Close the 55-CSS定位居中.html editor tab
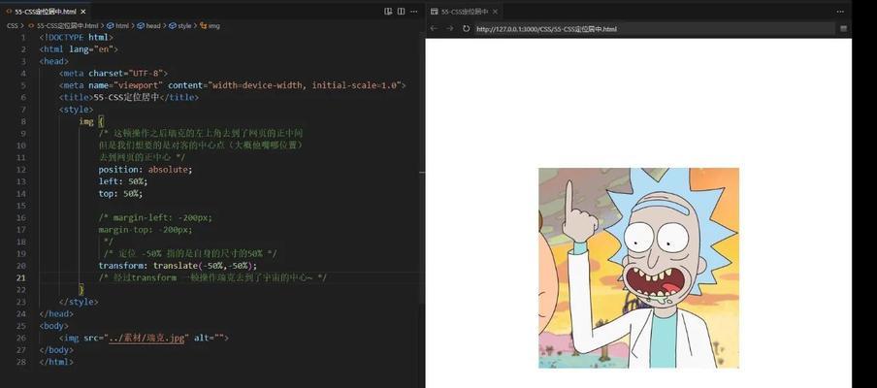Image resolution: width=877 pixels, height=388 pixels. tap(82, 12)
